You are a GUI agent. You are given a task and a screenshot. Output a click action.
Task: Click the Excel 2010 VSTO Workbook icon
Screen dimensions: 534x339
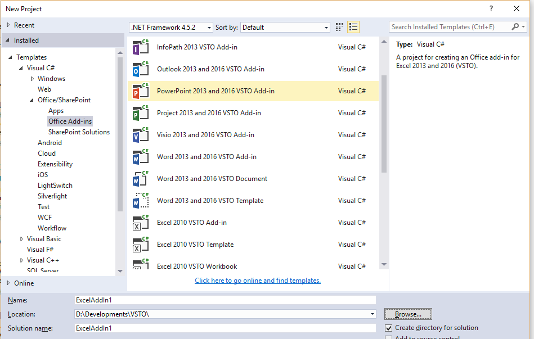[140, 264]
